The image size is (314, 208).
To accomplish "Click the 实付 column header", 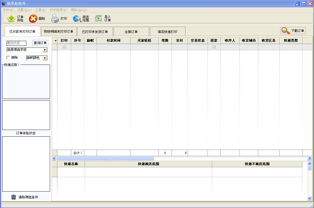I will coord(180,41).
